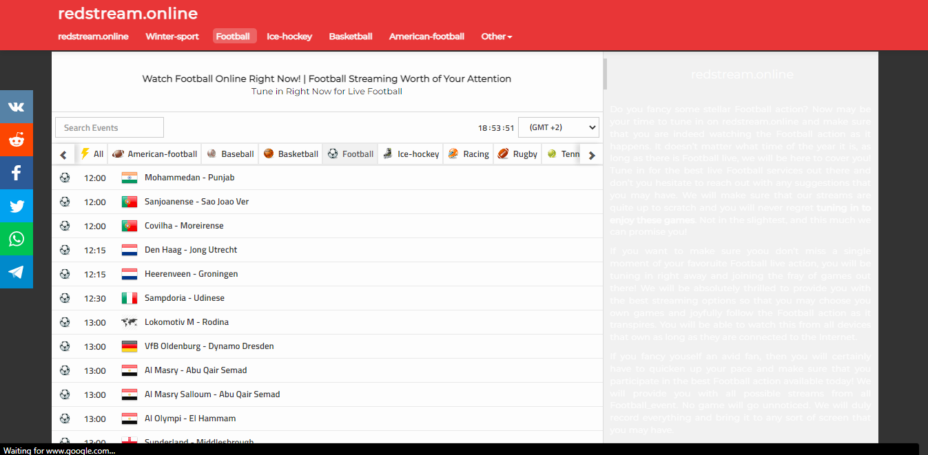Open redstream.online nav menu link
Screen dimensions: 928x455
93,36
